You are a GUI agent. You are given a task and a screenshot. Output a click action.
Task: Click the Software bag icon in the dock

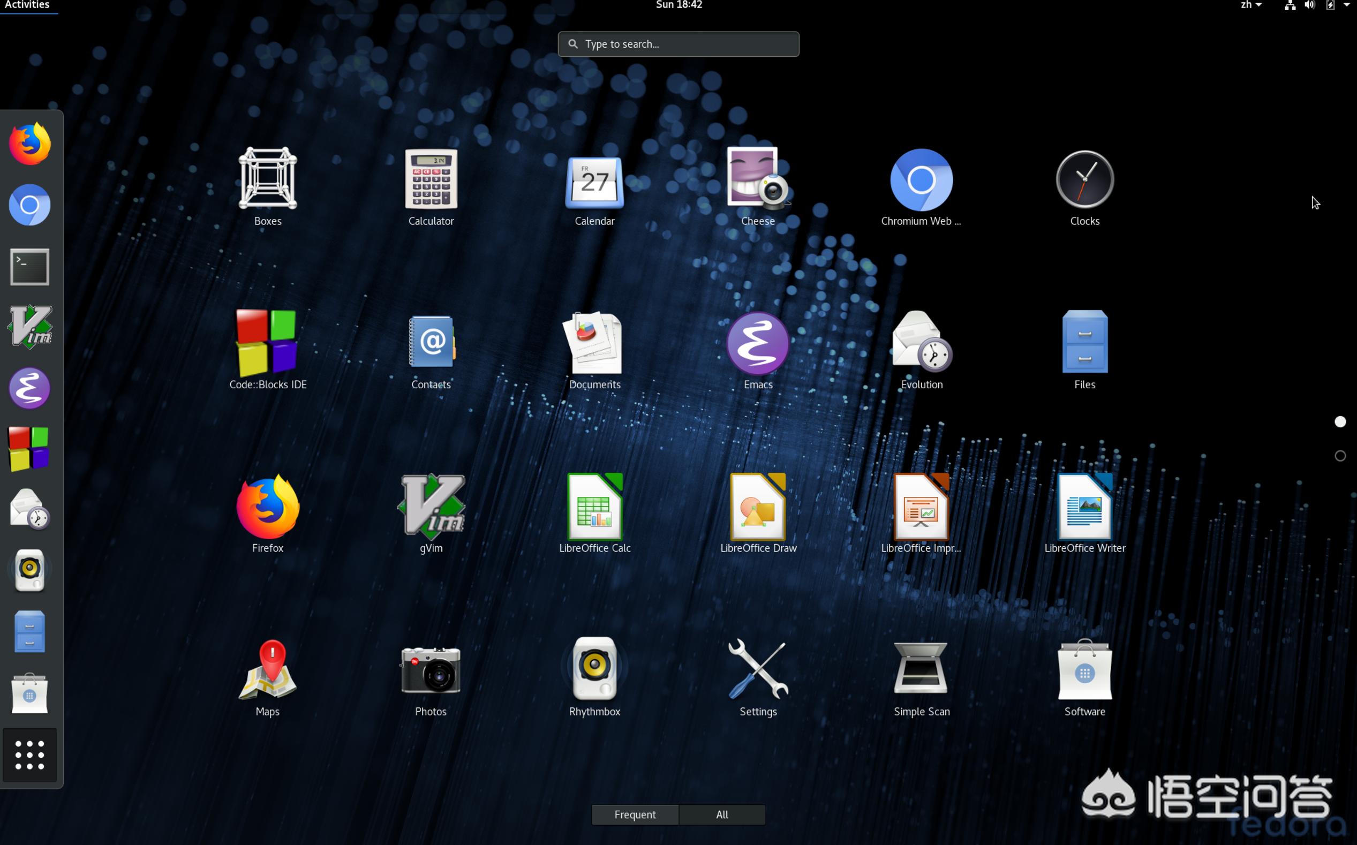[29, 693]
